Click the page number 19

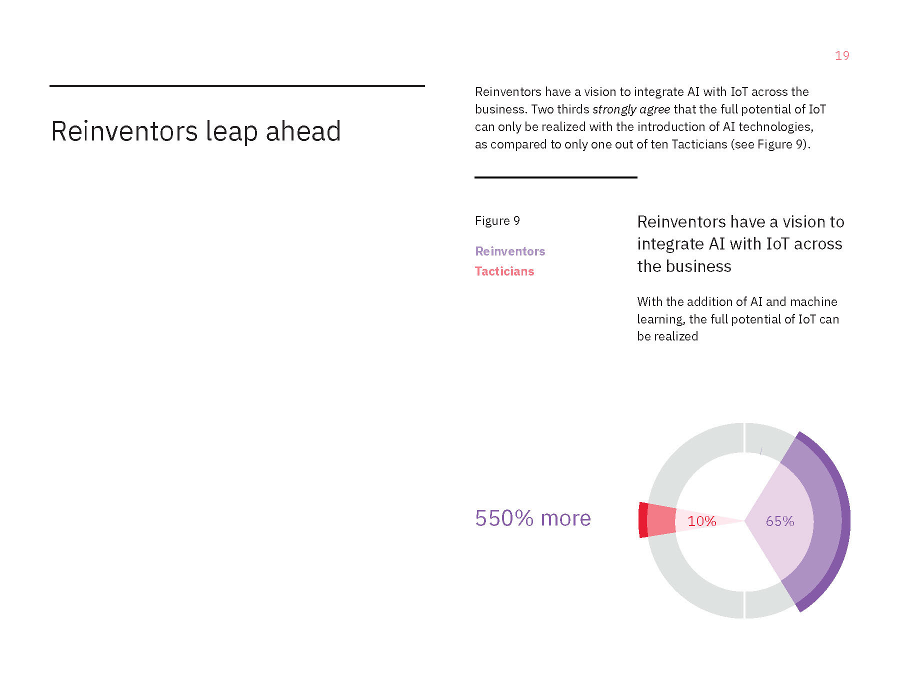click(842, 55)
